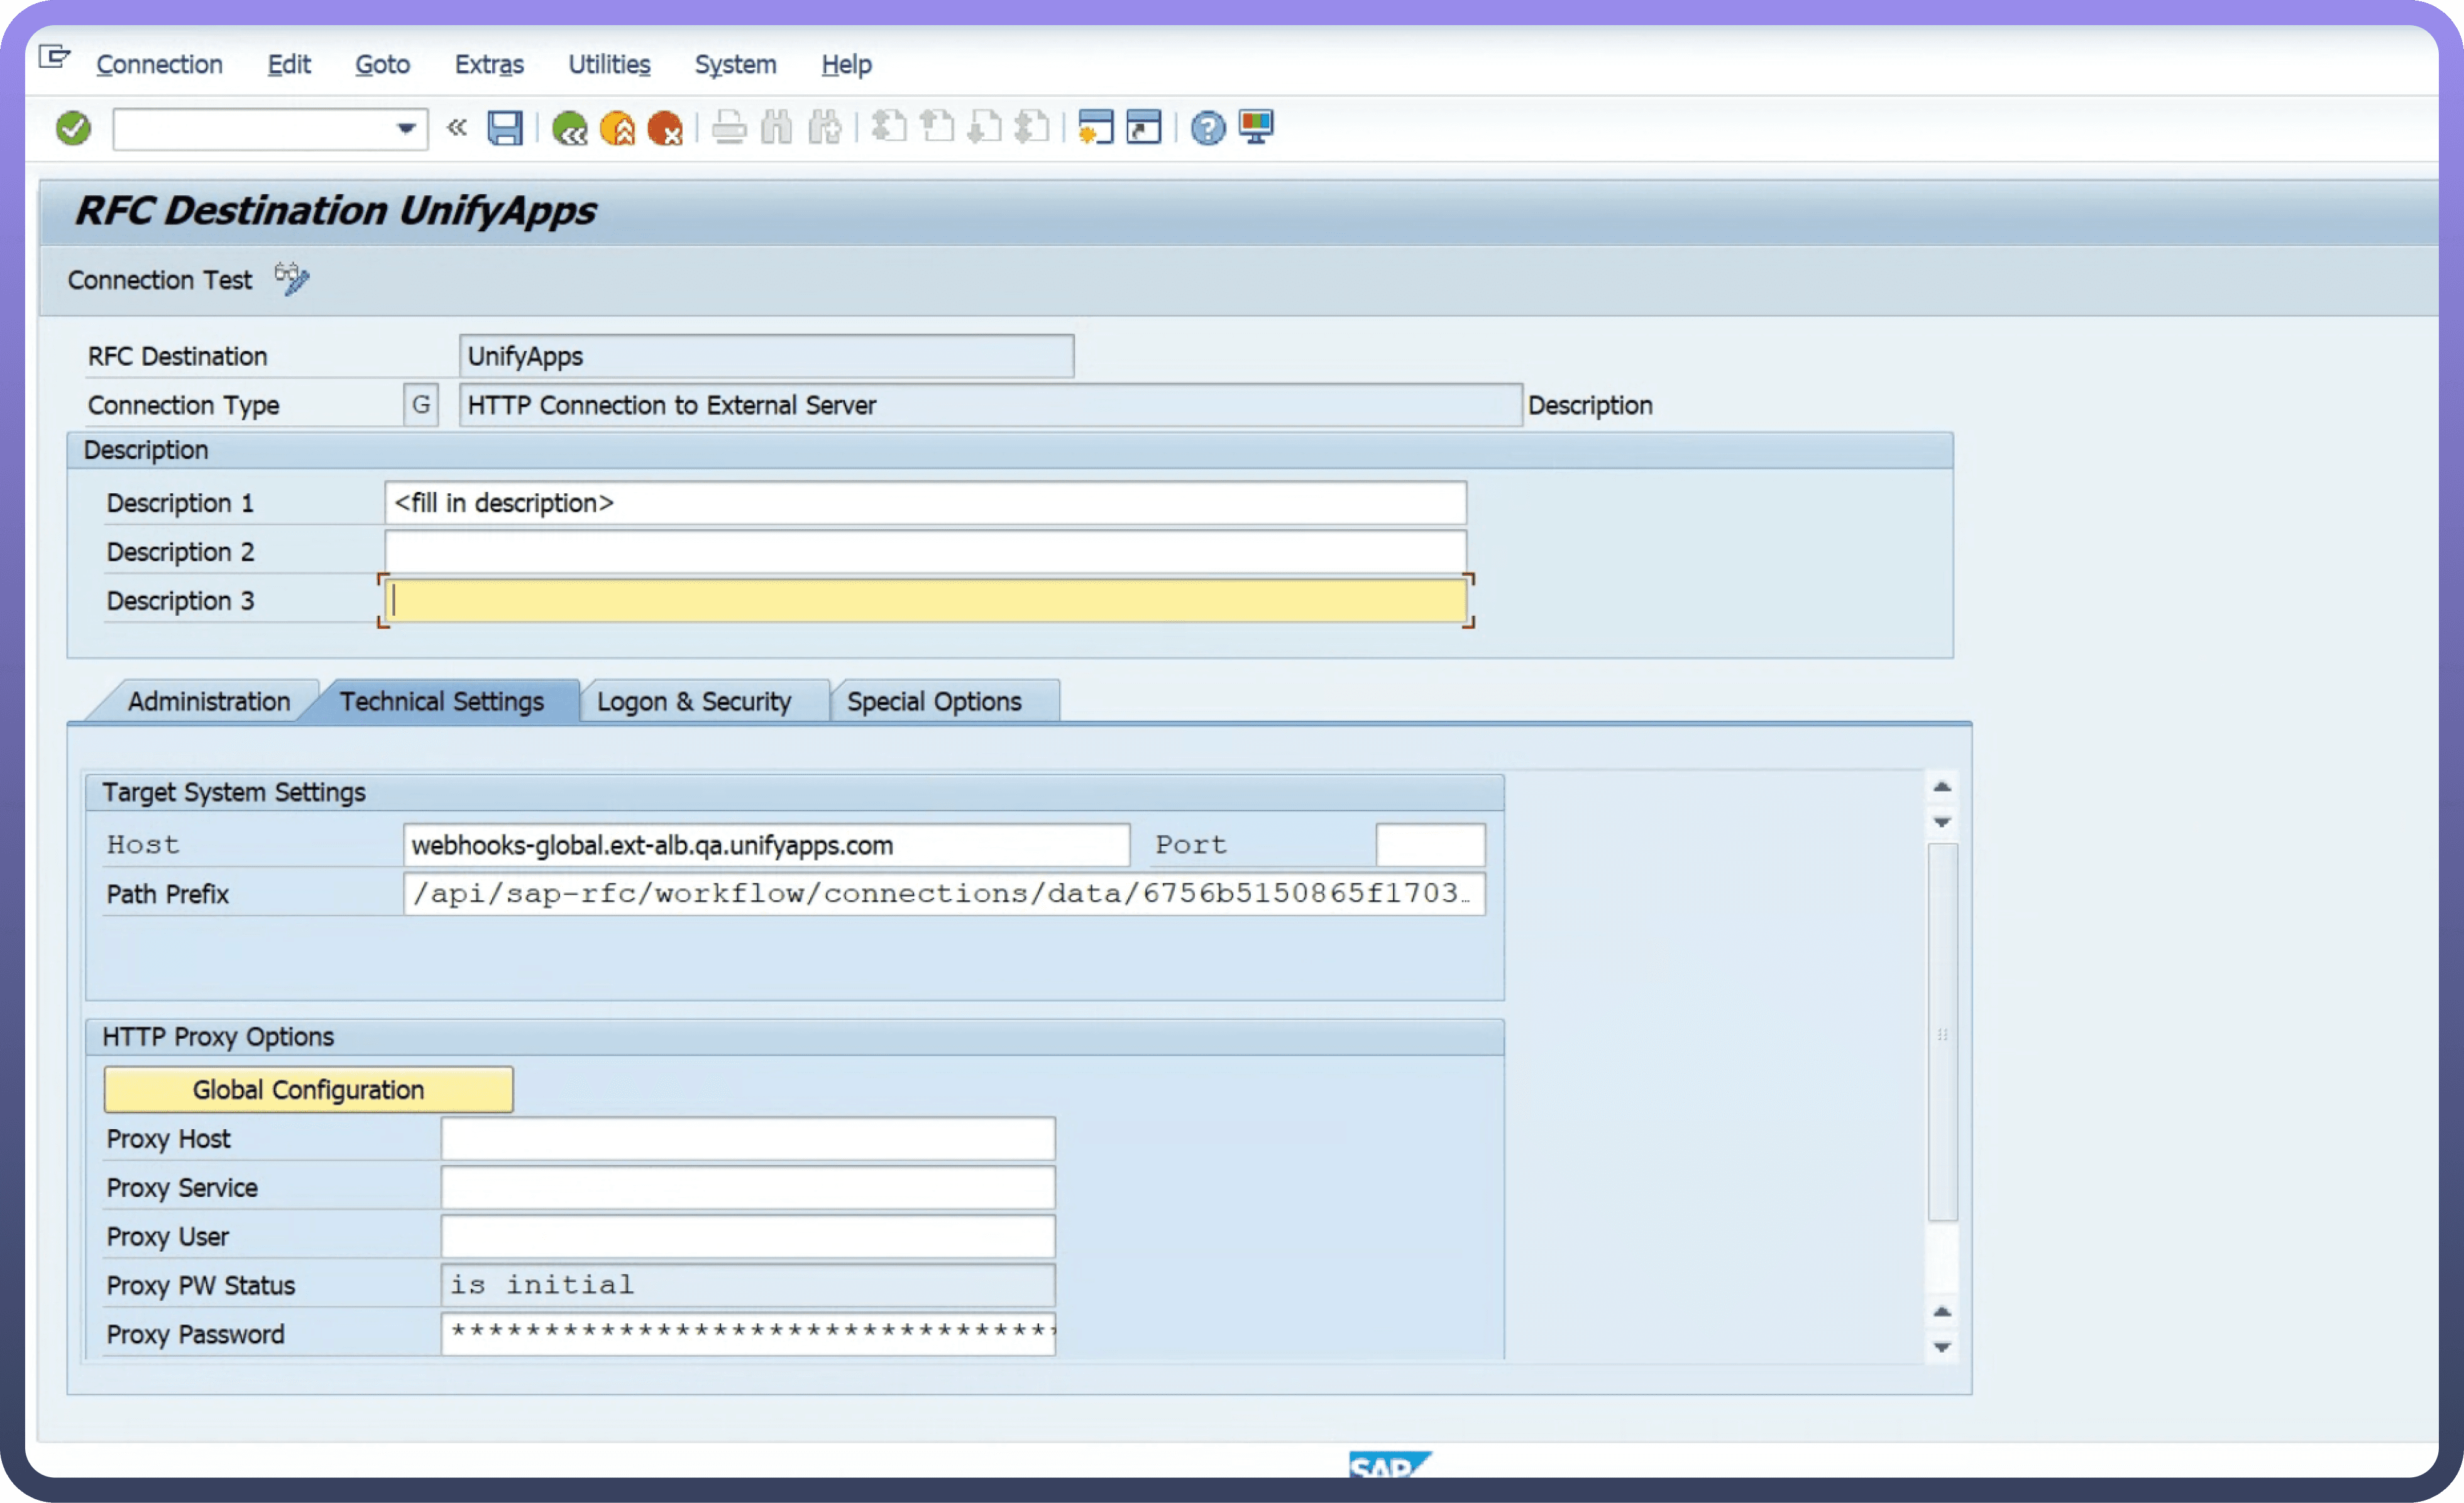Click the Customize Local Layout monitor icon
This screenshot has width=2464, height=1503.
coord(1256,128)
